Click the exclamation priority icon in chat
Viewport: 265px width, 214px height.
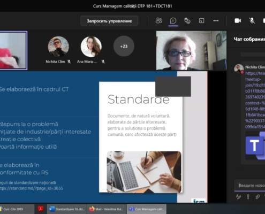coord(248,197)
